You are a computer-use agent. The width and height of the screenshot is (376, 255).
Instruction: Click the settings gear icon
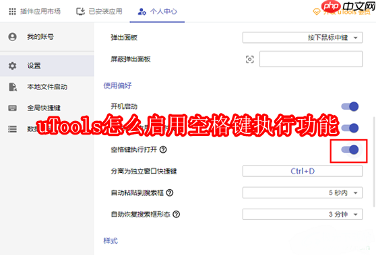13,66
